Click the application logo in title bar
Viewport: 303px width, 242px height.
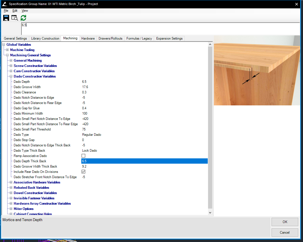[x=5, y=4]
